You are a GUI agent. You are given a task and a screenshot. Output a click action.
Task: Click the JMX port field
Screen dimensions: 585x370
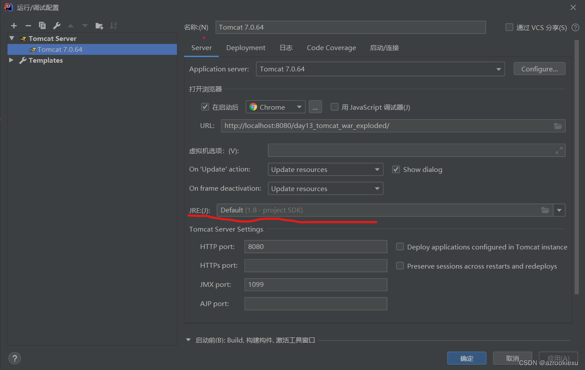coord(316,285)
